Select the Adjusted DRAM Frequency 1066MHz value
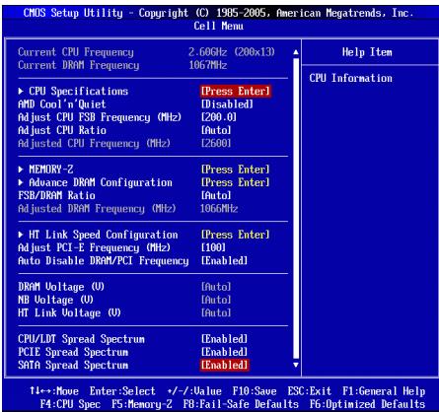Image resolution: width=439 pixels, height=412 pixels. [x=219, y=209]
